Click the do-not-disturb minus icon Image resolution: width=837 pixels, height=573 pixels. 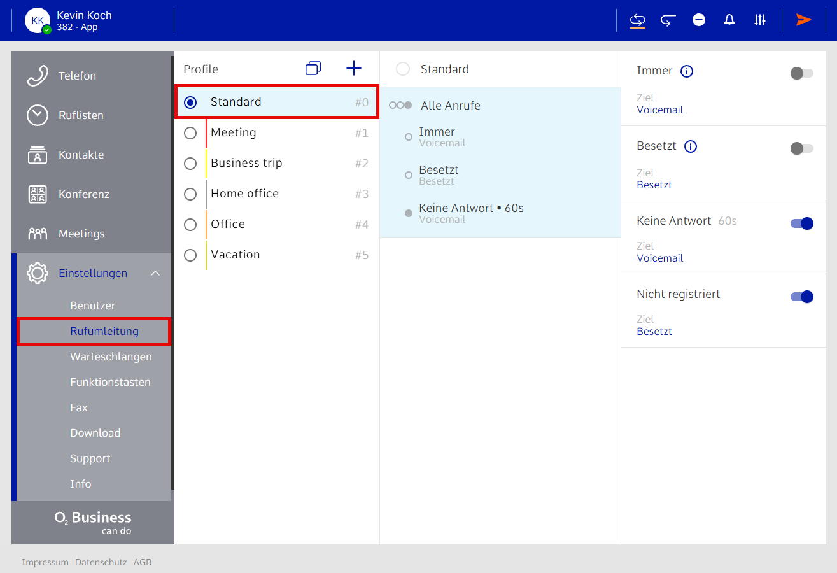[x=699, y=20]
